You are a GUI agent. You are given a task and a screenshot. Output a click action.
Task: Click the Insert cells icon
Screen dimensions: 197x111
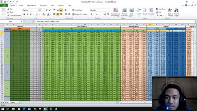click(x=139, y=10)
